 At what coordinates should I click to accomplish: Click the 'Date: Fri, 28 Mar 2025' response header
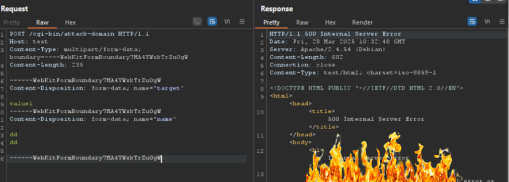[x=337, y=42]
